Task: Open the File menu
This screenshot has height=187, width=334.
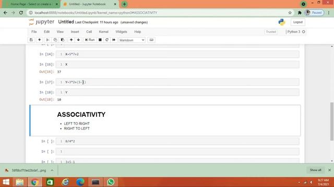Action: click(34, 32)
